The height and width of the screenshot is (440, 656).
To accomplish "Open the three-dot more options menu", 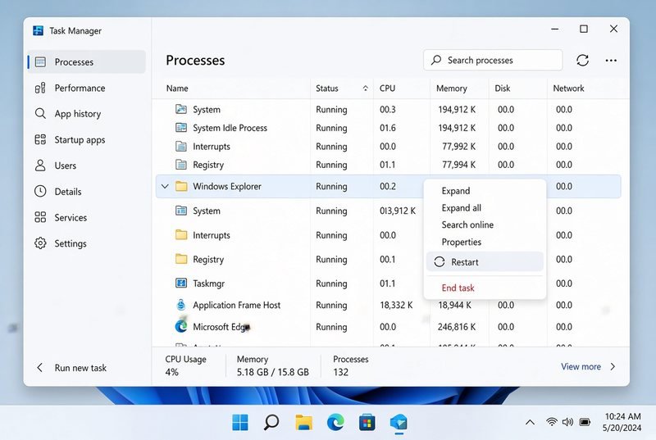I will [x=611, y=61].
